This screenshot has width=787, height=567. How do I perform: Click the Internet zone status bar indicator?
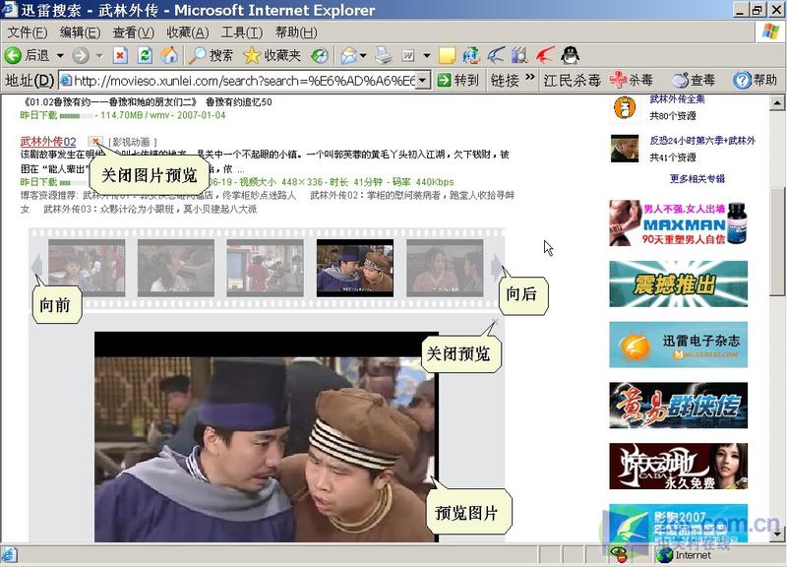(x=685, y=555)
